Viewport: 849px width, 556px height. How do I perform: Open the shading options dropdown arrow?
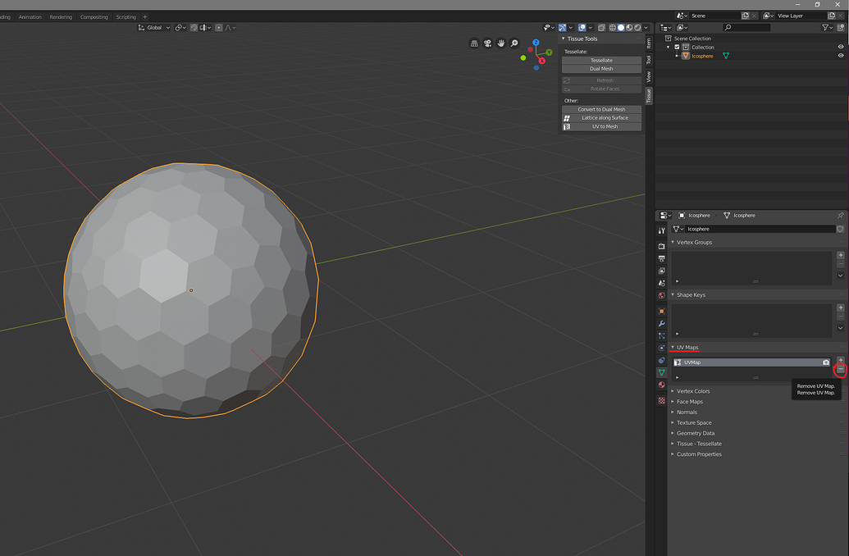pos(646,28)
